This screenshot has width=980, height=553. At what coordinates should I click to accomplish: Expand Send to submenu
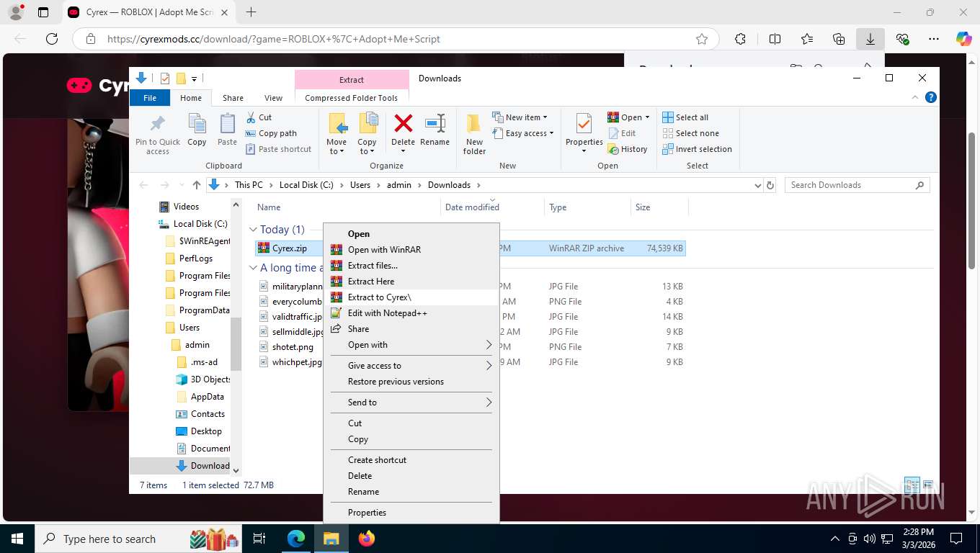tap(411, 403)
